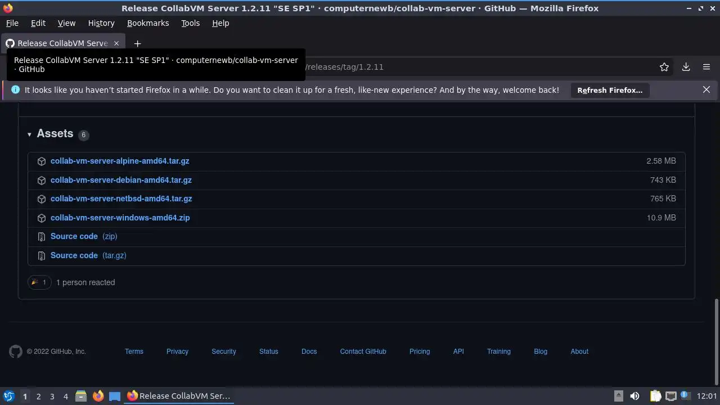The height and width of the screenshot is (405, 720).
Task: Click the '1 person reacted' text
Action: [85, 282]
